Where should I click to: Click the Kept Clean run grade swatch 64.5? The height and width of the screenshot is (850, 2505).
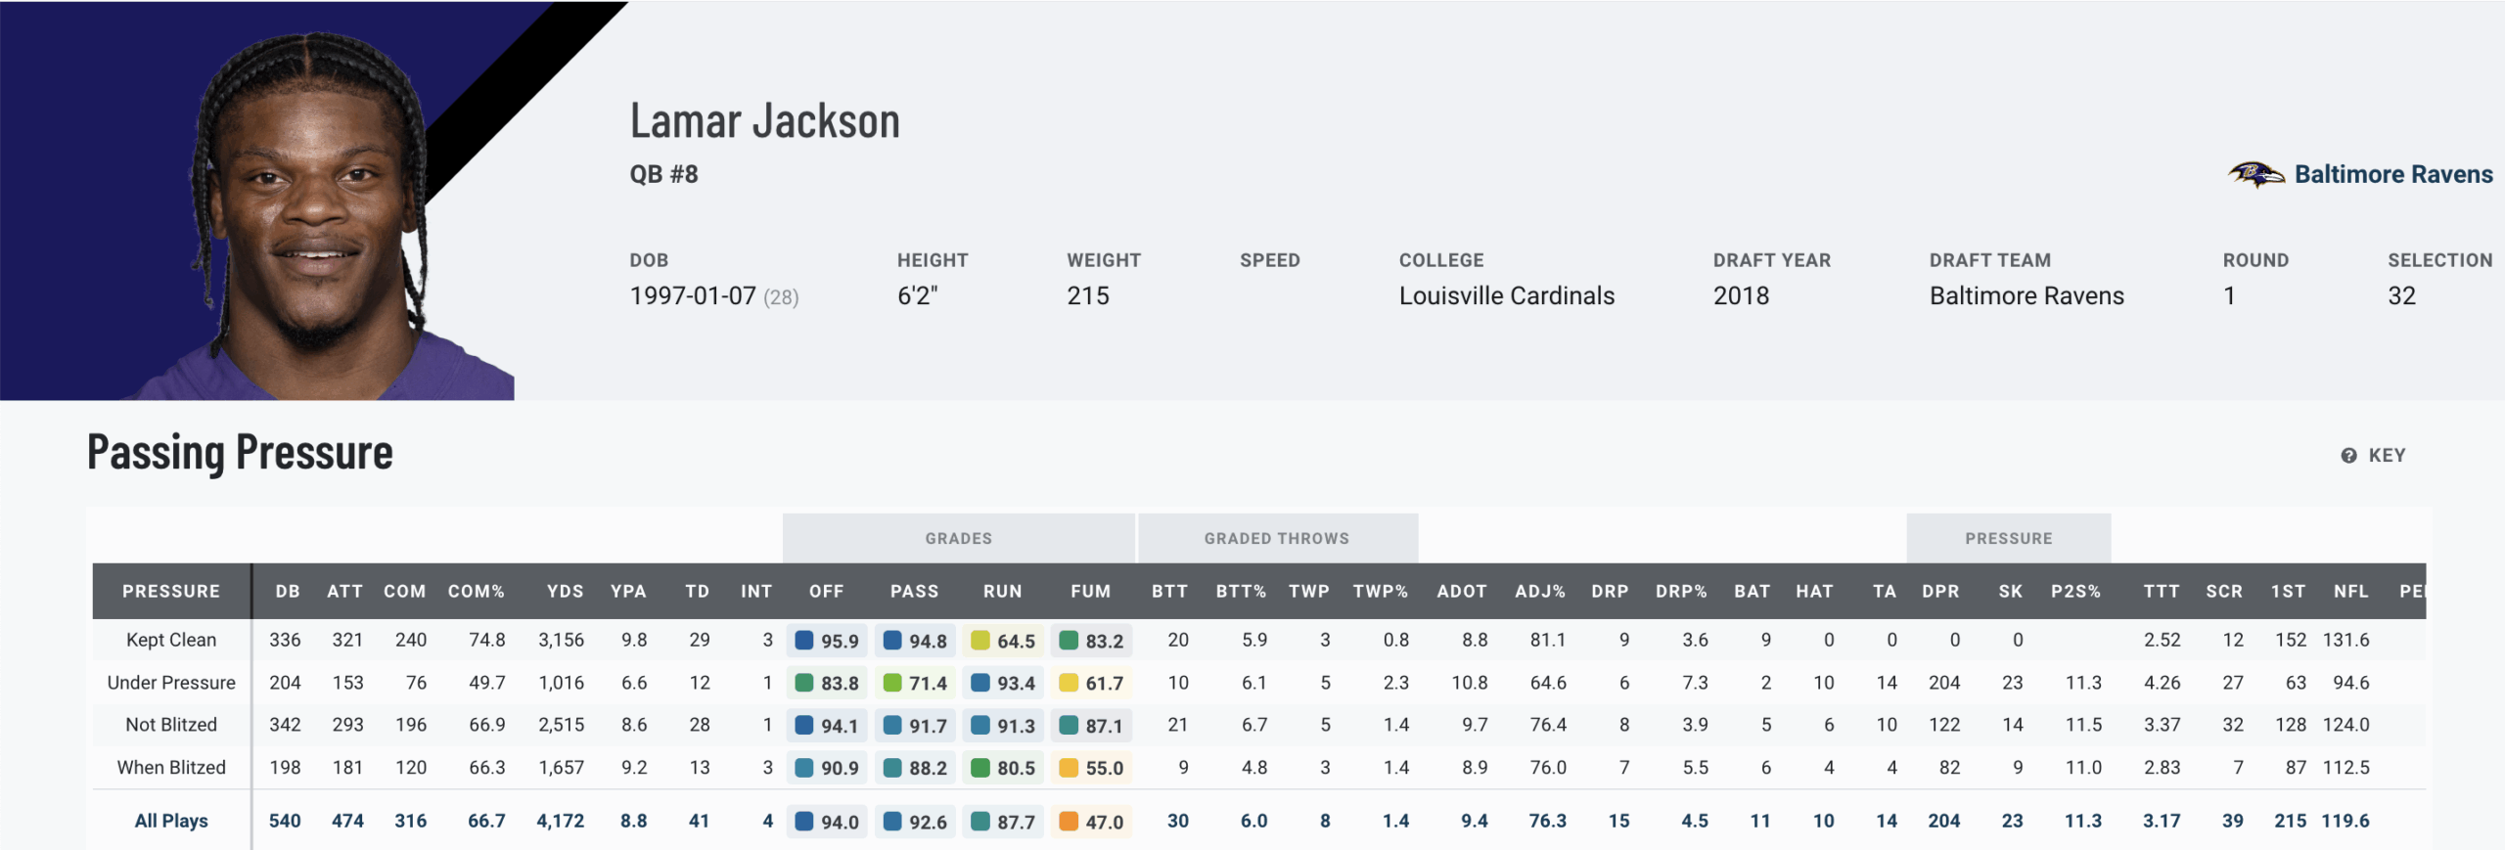[x=980, y=641]
